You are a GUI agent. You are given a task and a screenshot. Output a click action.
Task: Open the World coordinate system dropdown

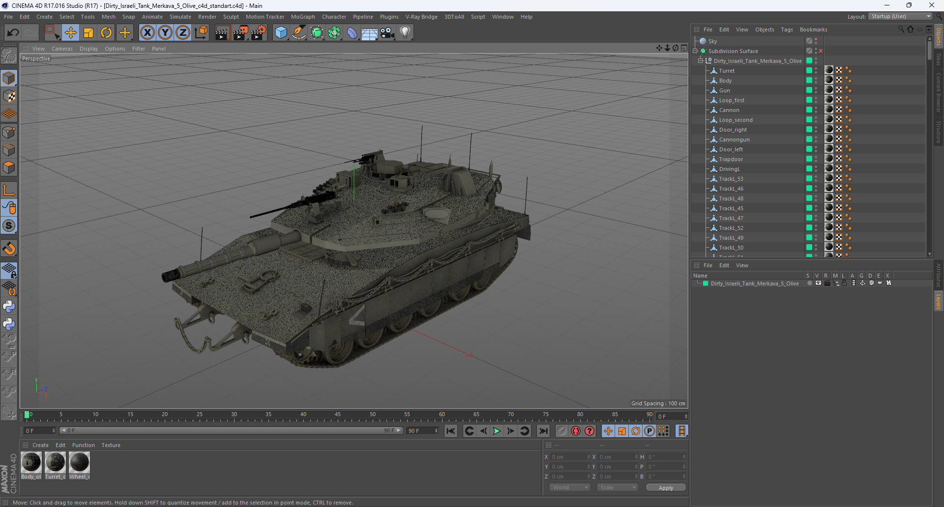[569, 487]
